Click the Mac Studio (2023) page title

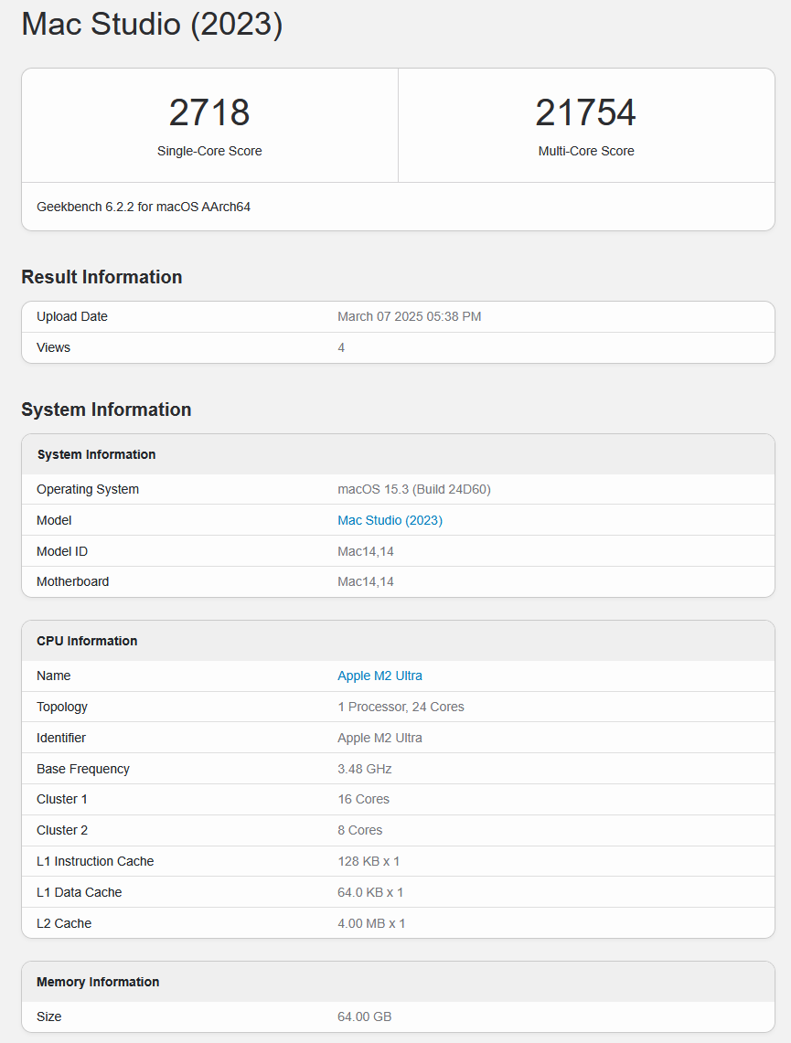tap(152, 24)
